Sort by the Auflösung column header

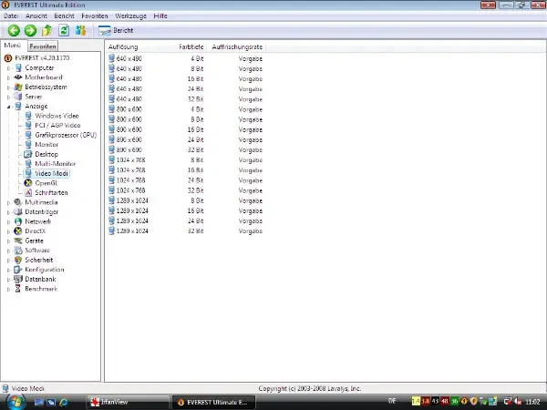(x=123, y=46)
